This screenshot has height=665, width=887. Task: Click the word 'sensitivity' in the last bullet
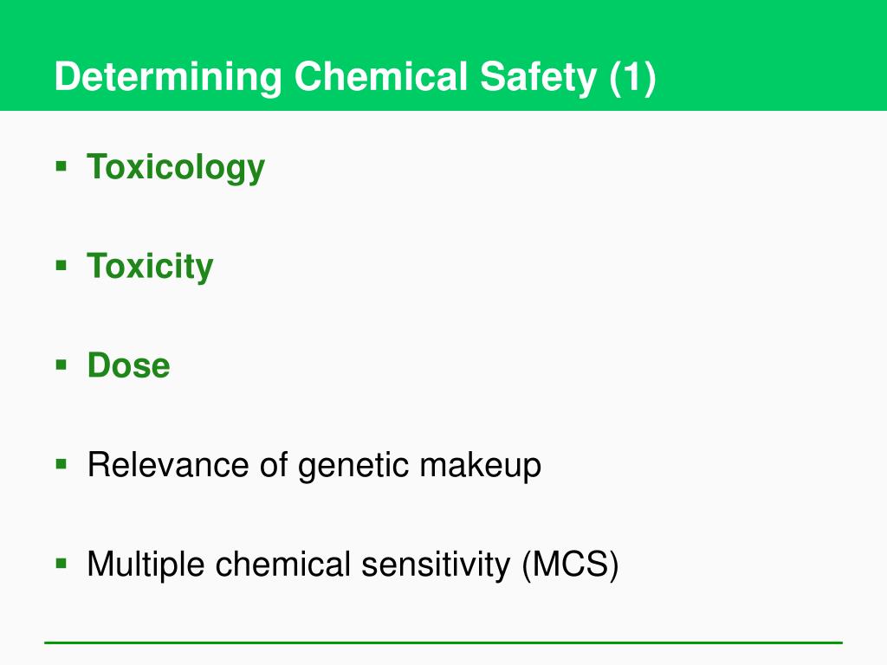pyautogui.click(x=437, y=565)
